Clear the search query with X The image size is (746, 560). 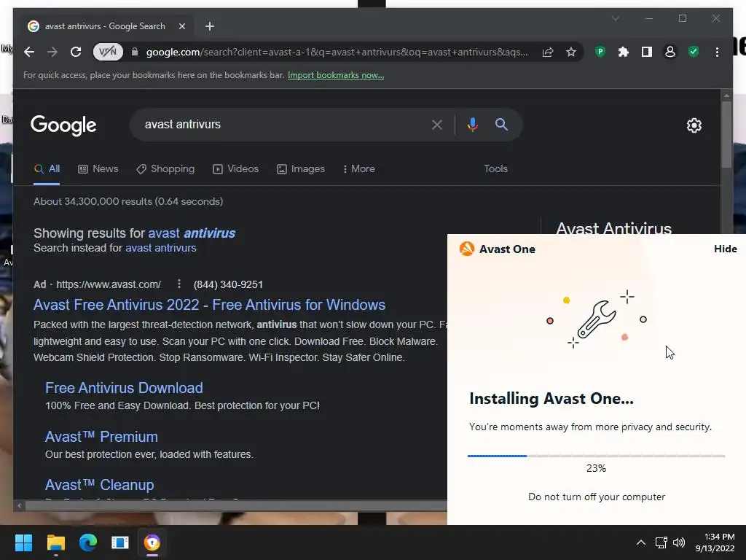[437, 125]
